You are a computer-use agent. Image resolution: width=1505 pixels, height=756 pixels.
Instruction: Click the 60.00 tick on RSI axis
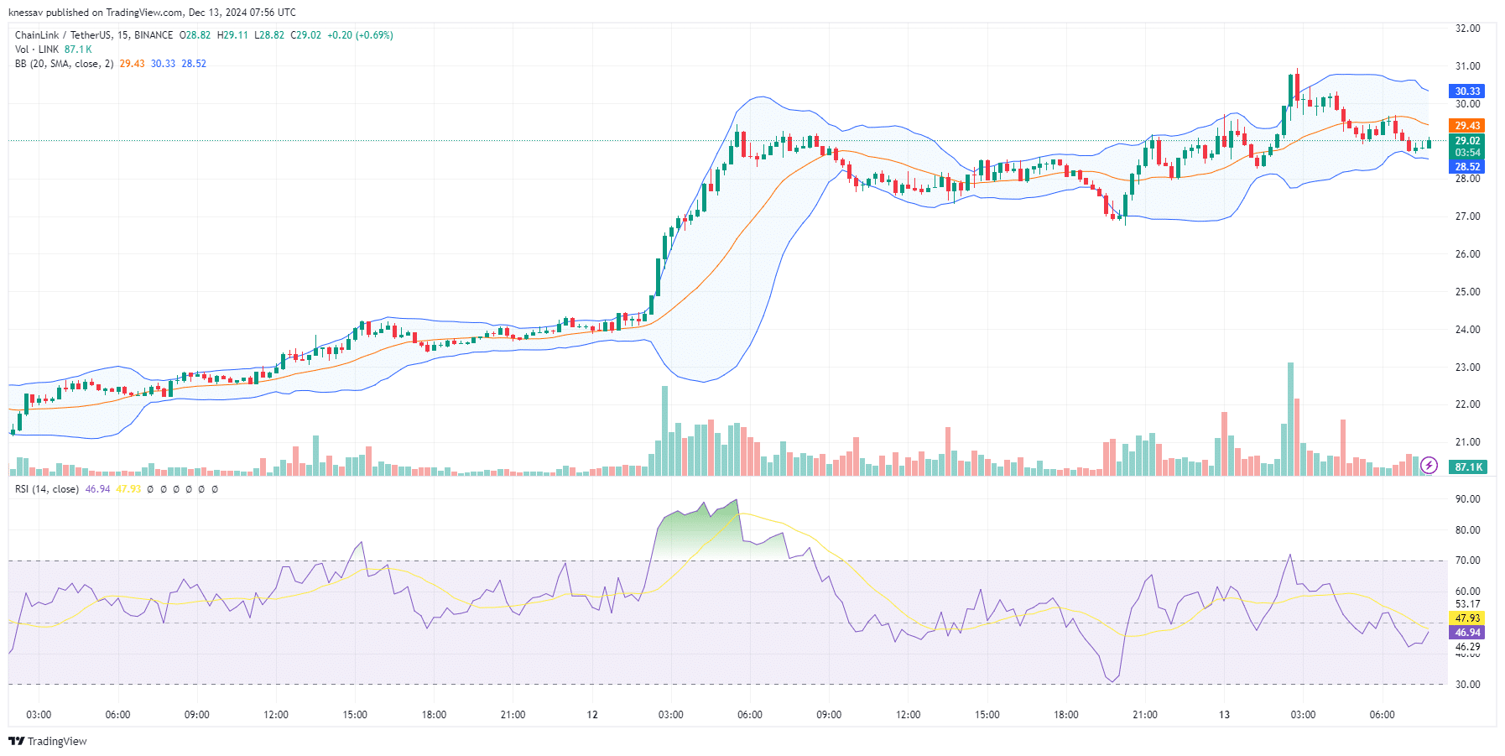[1467, 592]
